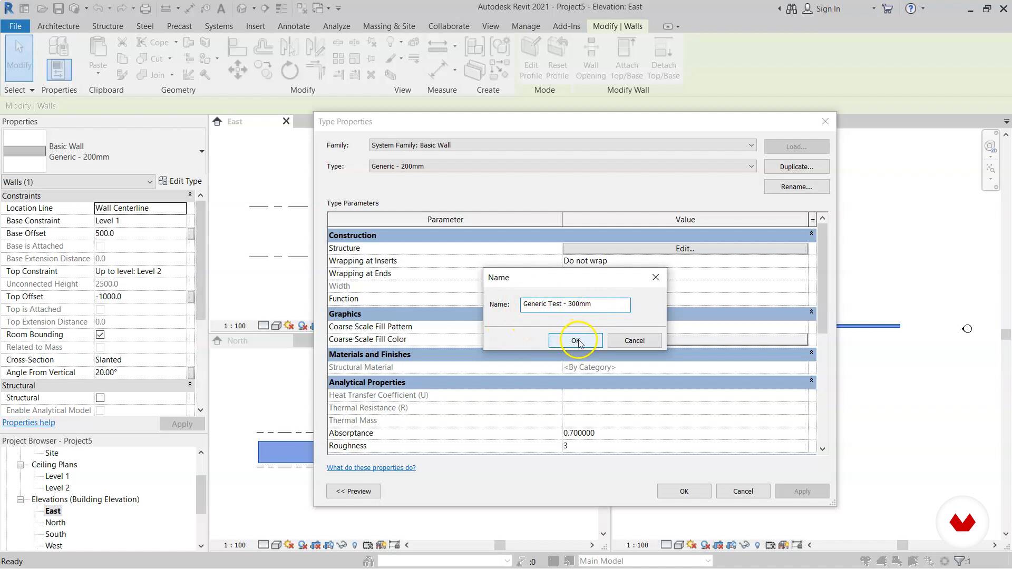Open the Default 3D View icon
The height and width of the screenshot is (569, 1012).
click(x=241, y=8)
